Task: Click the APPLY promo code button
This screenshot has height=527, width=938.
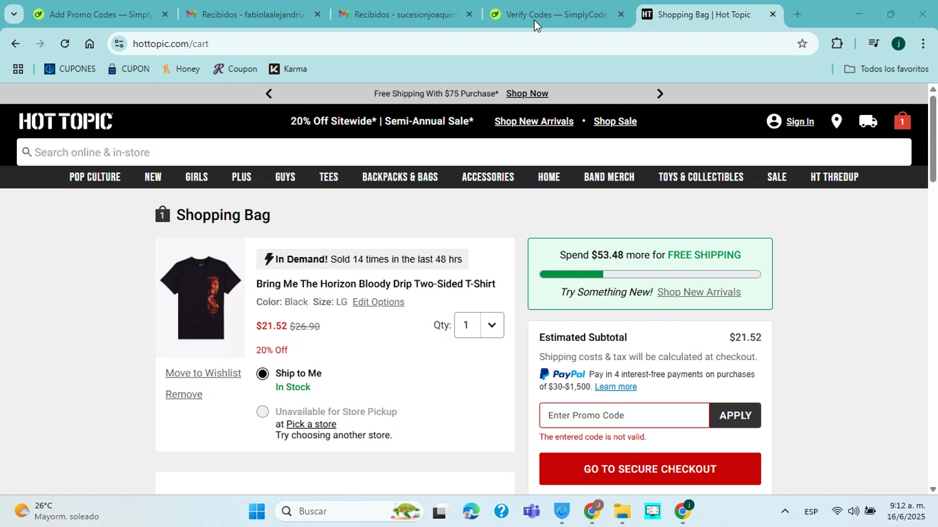Action: click(x=735, y=416)
